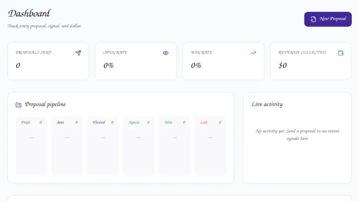Screen dimensions: 359x202
Task: Click the paper plane icon on Proposals Sent
Action: point(78,53)
